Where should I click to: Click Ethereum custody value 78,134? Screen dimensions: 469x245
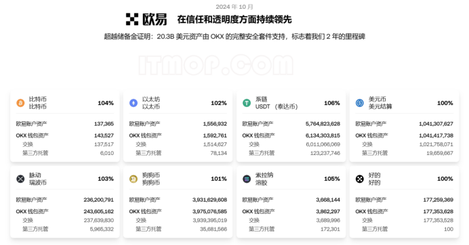(219, 153)
